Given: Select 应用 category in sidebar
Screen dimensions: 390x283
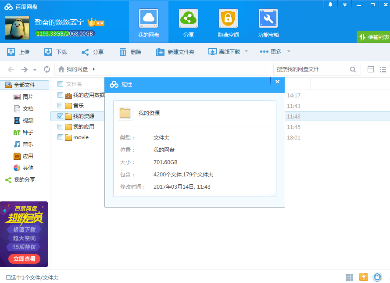Looking at the screenshot, I should 24,156.
